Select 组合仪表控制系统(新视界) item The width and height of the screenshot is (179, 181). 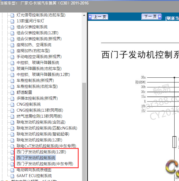tap(39, 39)
